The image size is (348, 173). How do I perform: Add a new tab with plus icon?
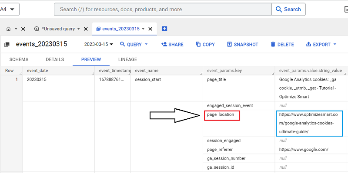164,29
